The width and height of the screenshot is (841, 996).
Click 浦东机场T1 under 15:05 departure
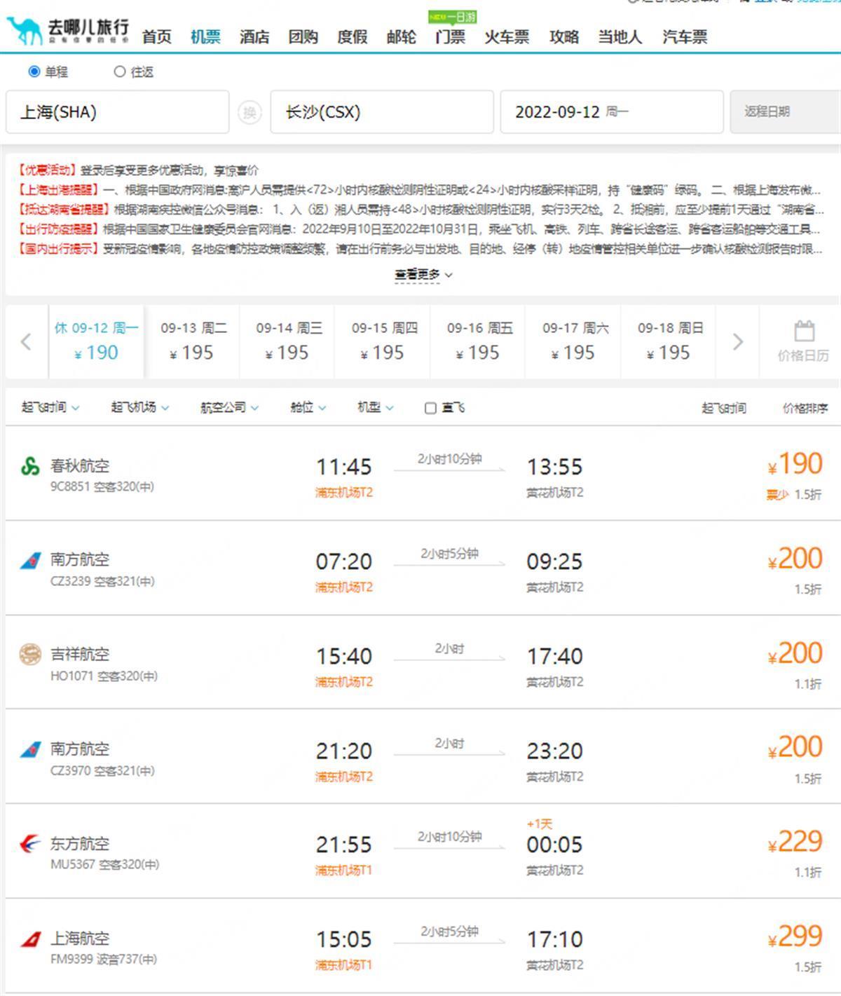pyautogui.click(x=343, y=965)
